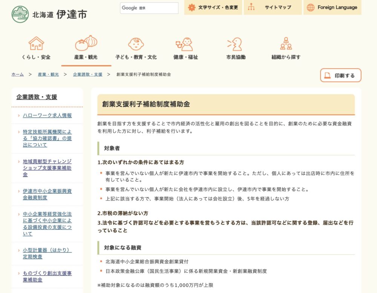Click the 企業誘致・支援 sidebar heading
377x293 pixels.
37,97
